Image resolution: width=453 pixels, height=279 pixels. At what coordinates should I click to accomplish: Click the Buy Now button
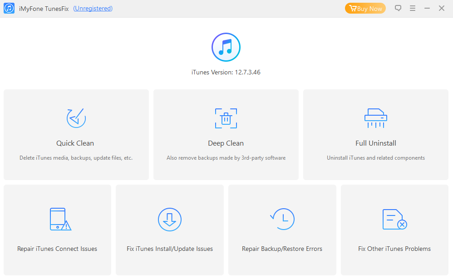coord(365,8)
